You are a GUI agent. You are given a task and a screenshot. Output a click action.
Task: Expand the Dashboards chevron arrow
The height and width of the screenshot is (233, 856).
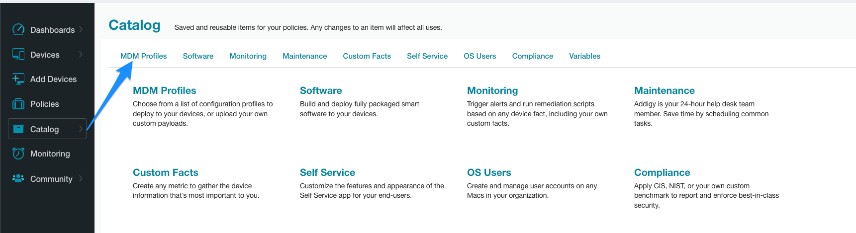coord(81,29)
